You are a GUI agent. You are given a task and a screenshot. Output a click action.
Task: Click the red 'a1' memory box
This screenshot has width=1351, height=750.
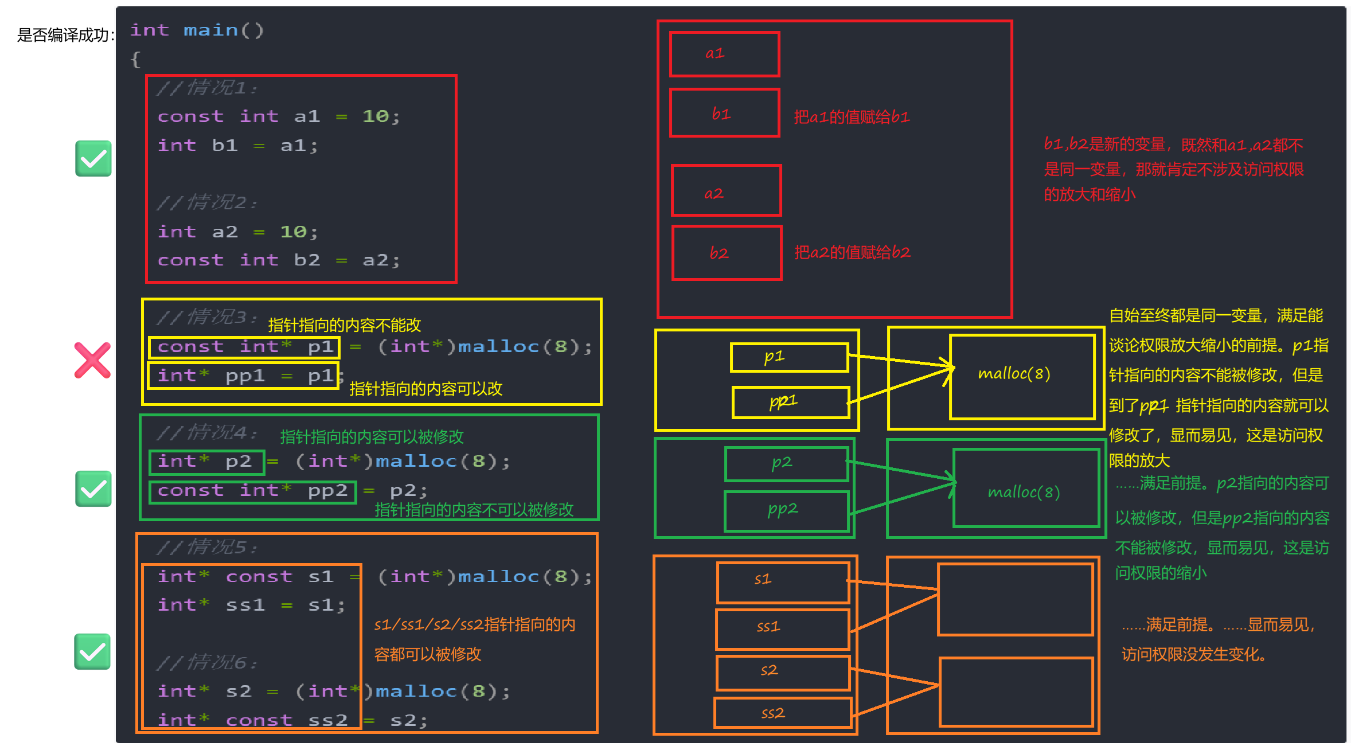pos(725,54)
